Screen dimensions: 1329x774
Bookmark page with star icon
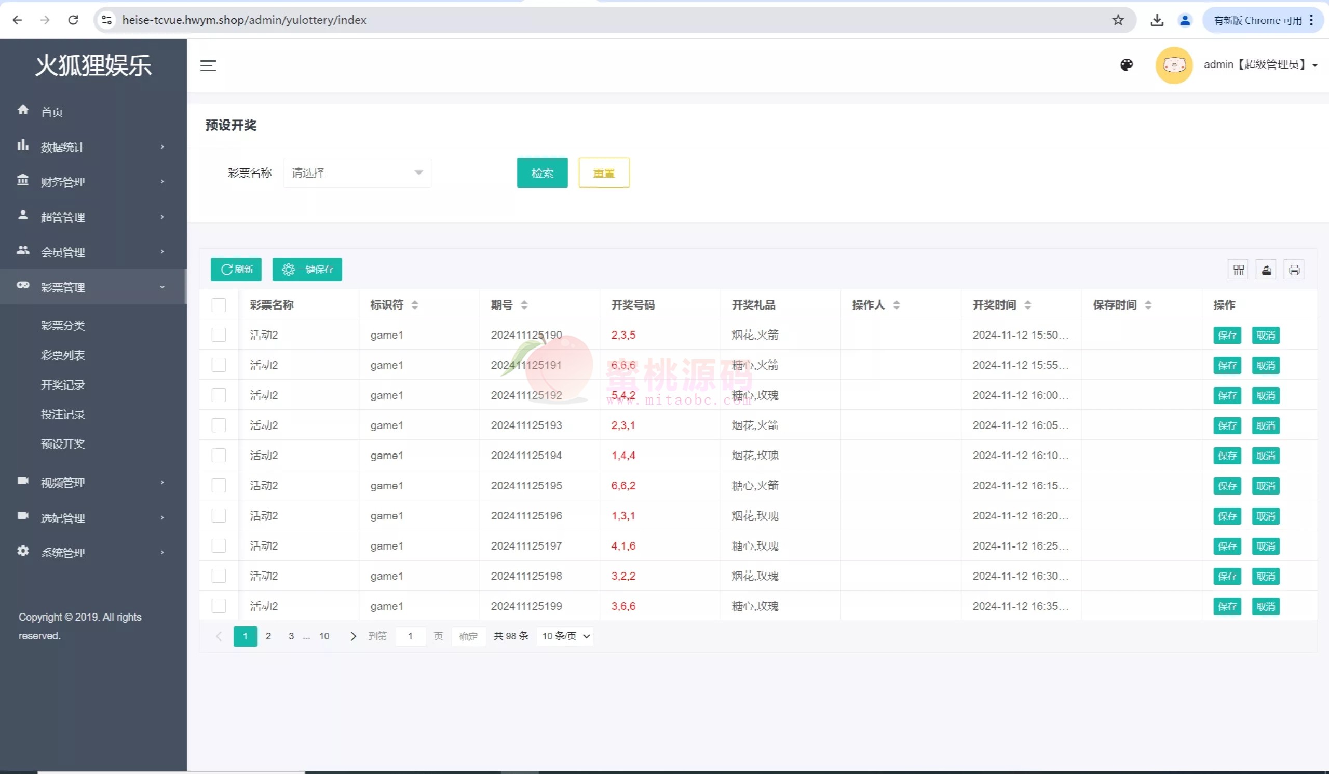(1118, 20)
